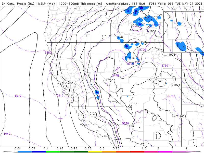
Task: Click the 0.01 legend value
Action: click(18, 148)
